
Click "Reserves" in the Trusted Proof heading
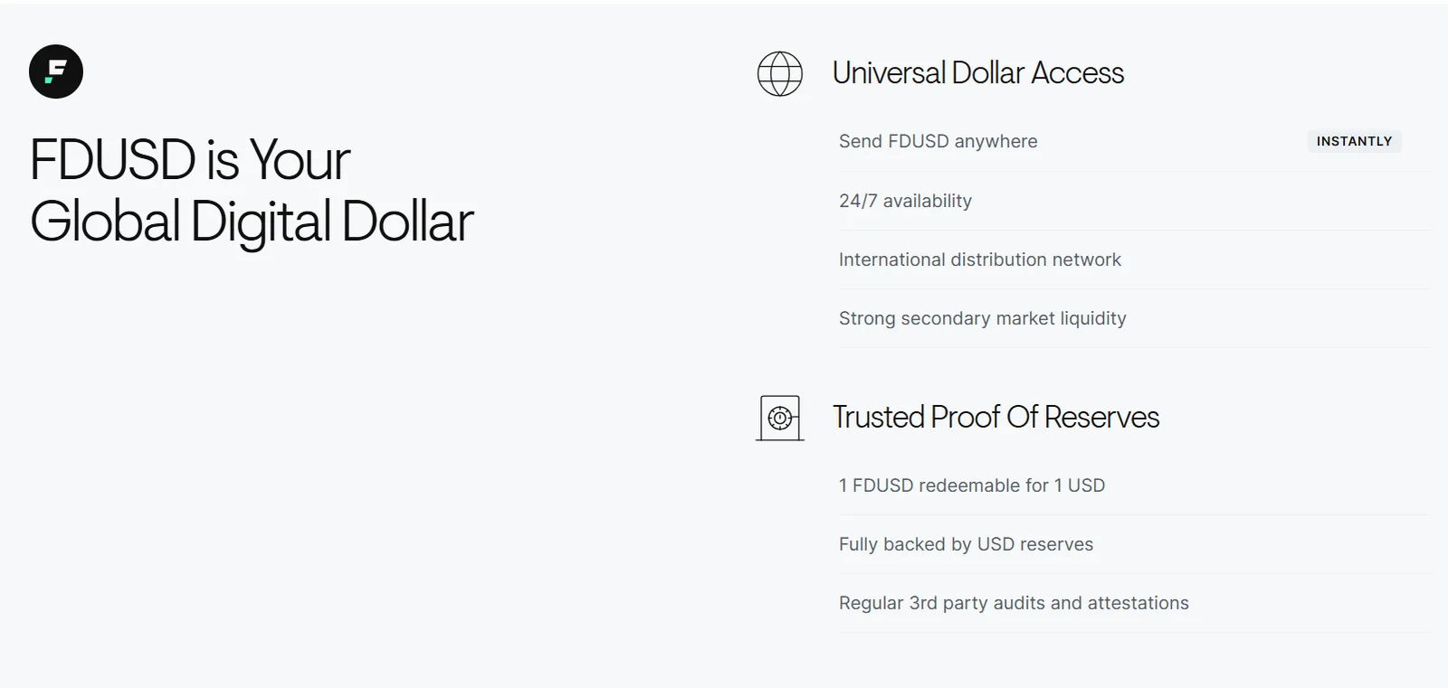click(x=1101, y=417)
